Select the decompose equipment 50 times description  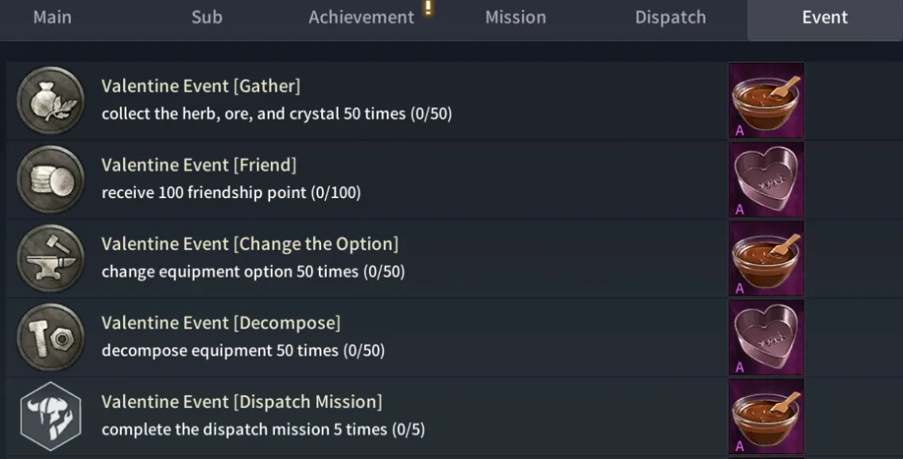coord(243,351)
